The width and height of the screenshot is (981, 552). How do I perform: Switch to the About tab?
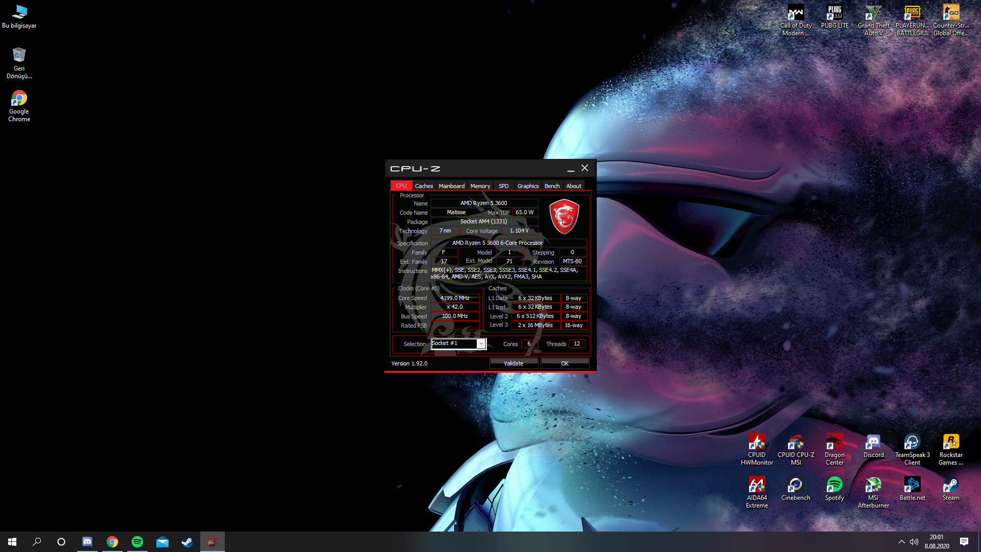click(x=573, y=186)
